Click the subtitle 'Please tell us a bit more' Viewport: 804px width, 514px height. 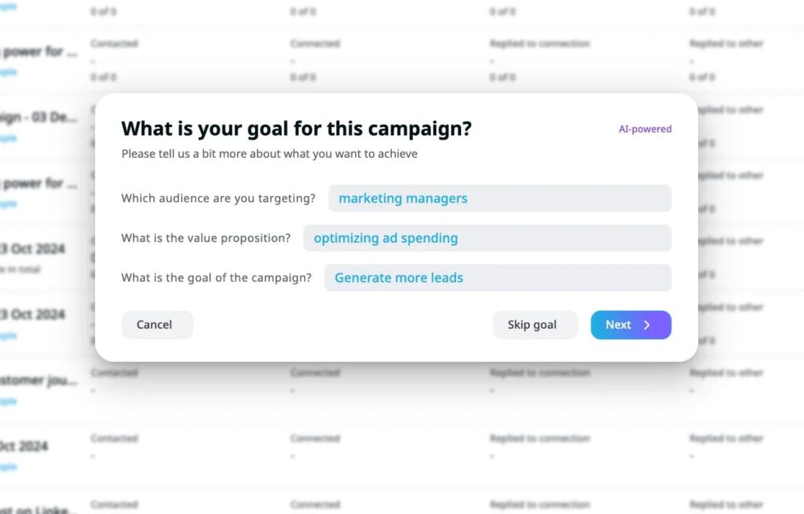269,154
